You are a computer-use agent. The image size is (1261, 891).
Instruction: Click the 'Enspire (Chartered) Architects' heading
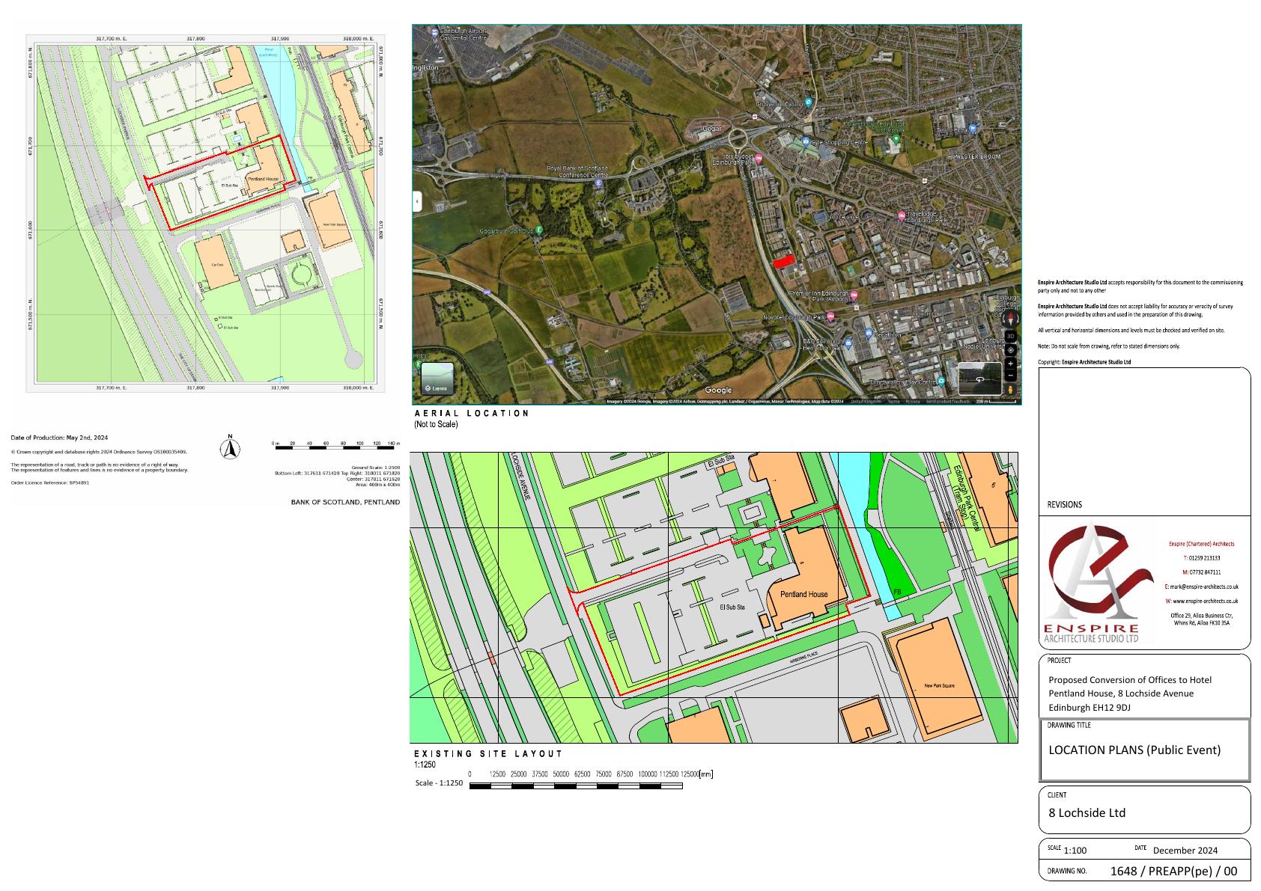(1202, 544)
